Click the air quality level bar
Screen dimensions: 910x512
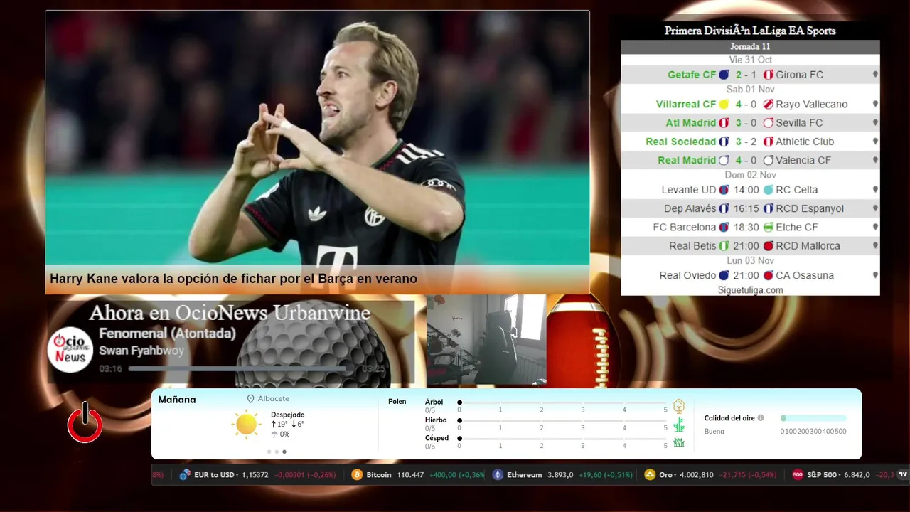(813, 418)
